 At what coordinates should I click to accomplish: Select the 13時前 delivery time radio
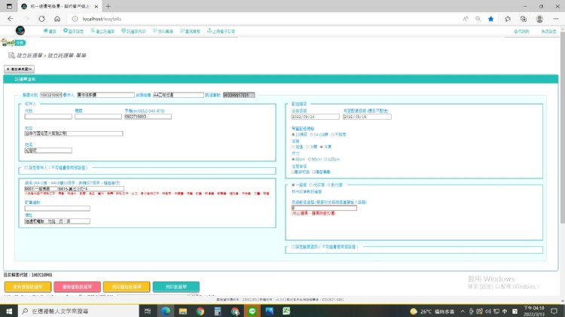click(x=293, y=134)
